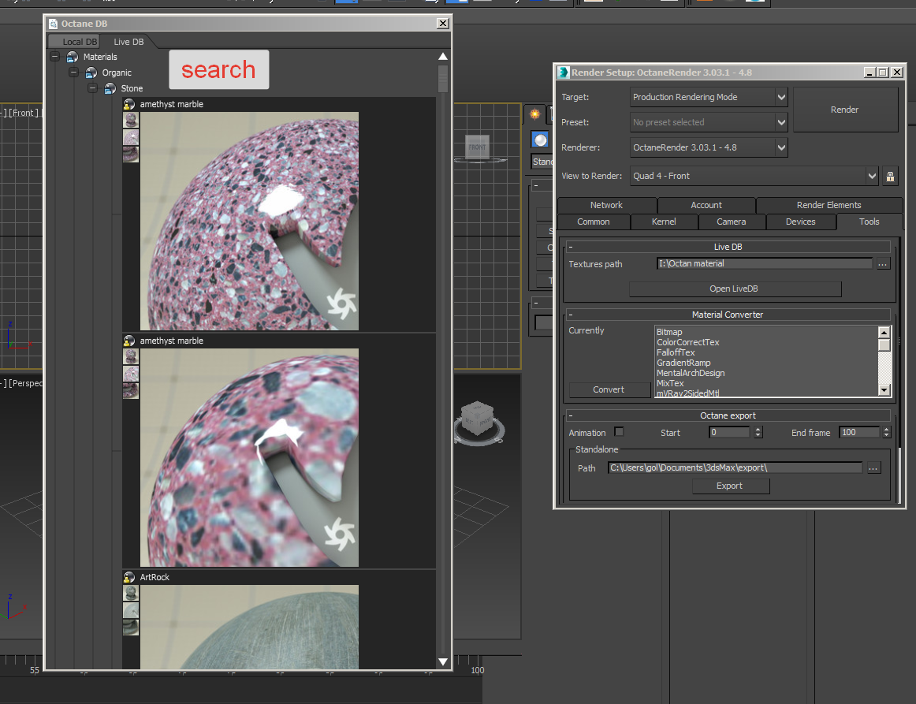916x704 pixels.
Task: Open the Devices tab
Action: pos(800,222)
